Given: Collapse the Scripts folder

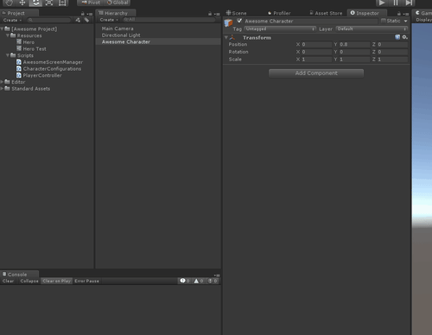Looking at the screenshot, I should pos(8,55).
